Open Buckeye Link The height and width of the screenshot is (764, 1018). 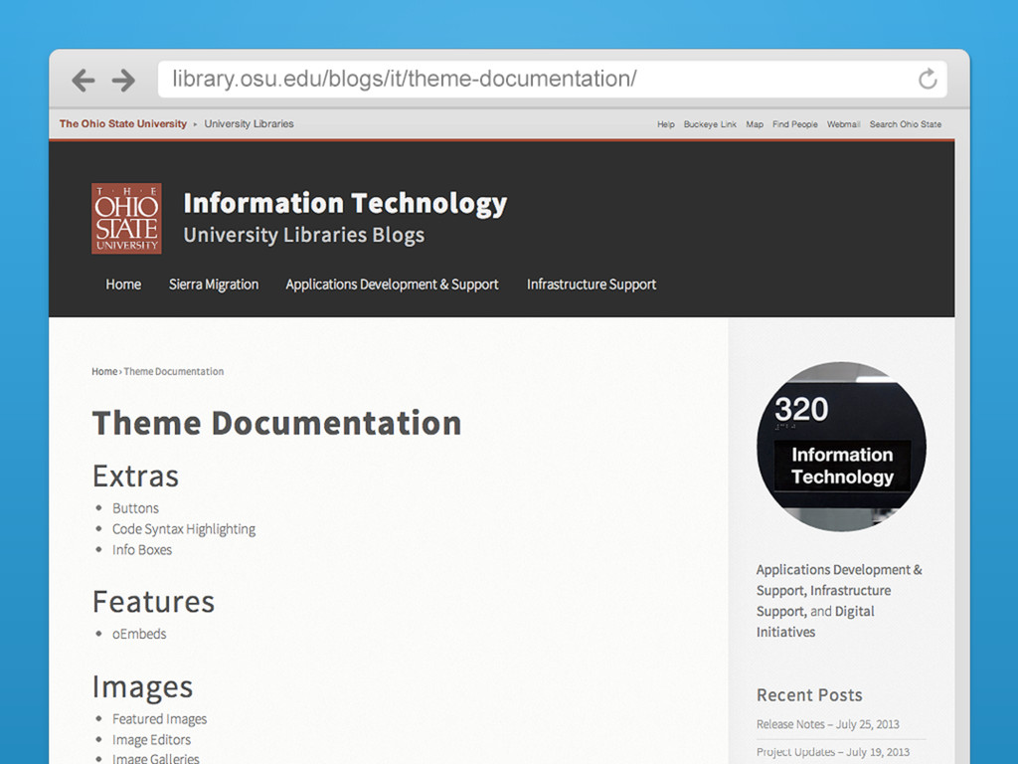[710, 124]
